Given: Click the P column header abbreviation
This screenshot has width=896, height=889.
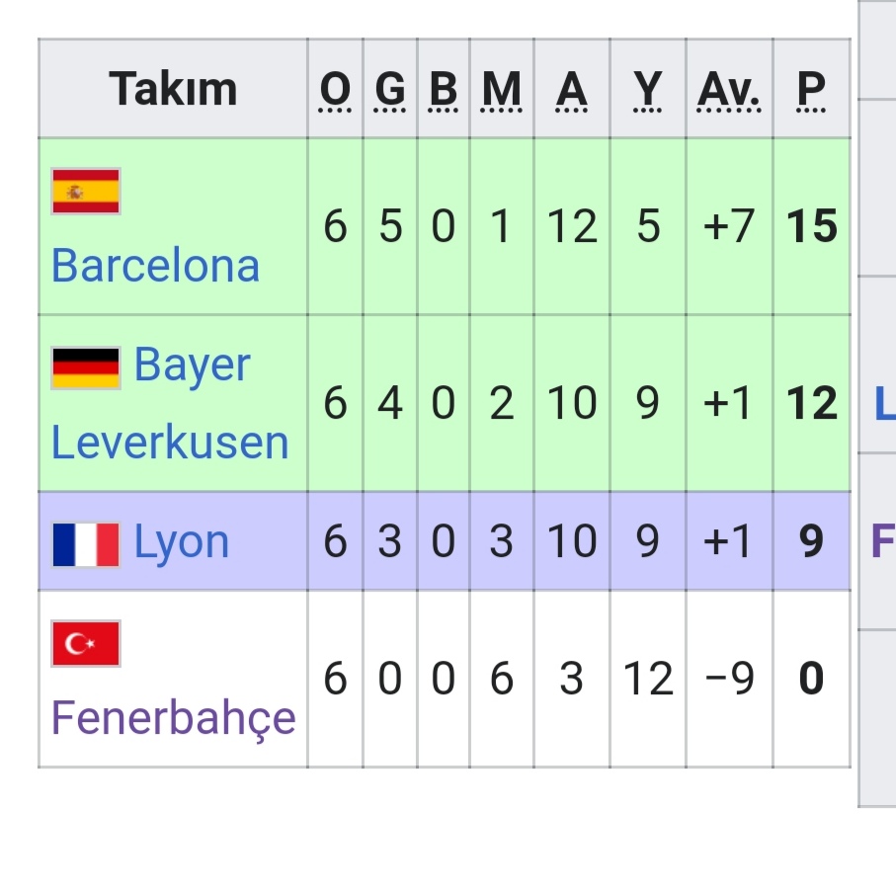Looking at the screenshot, I should click(x=811, y=90).
